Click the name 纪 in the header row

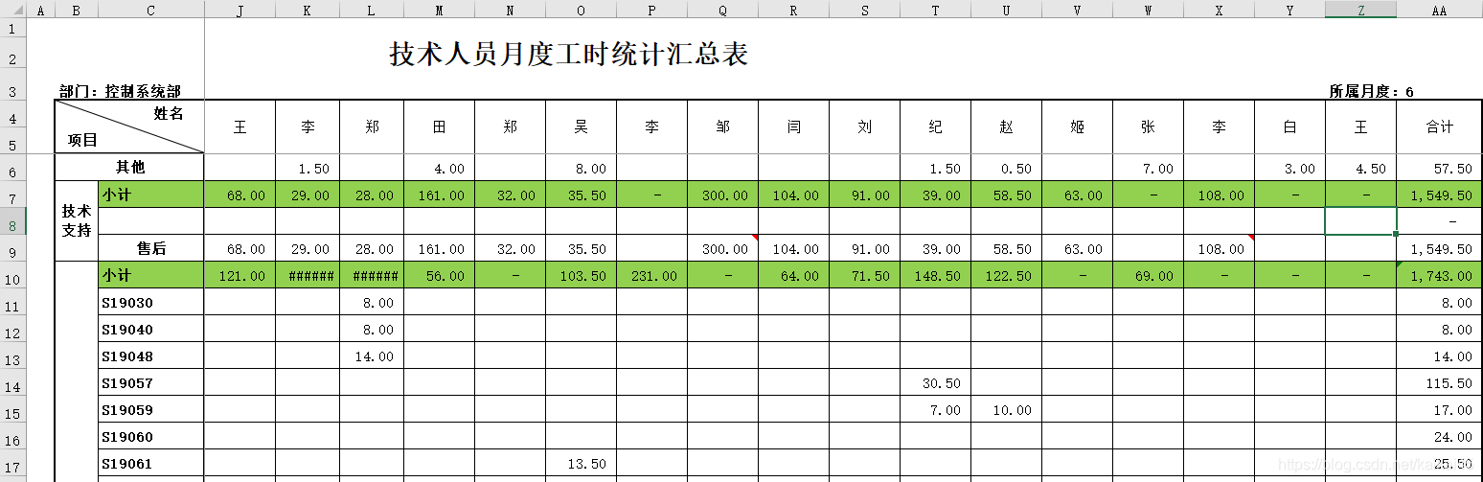pos(935,126)
